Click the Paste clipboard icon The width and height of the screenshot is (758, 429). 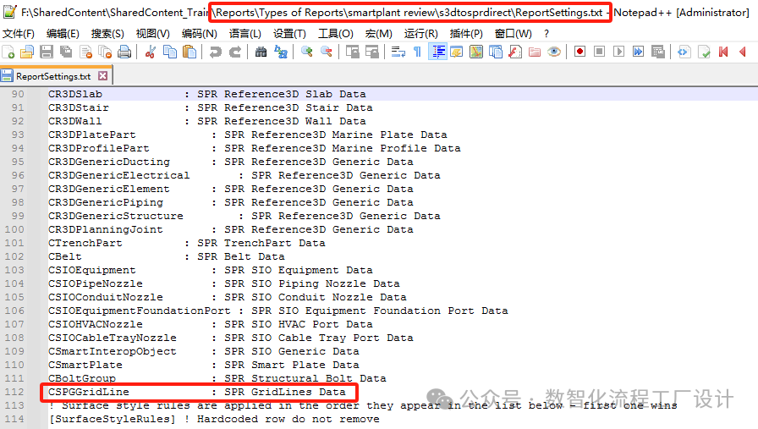189,52
